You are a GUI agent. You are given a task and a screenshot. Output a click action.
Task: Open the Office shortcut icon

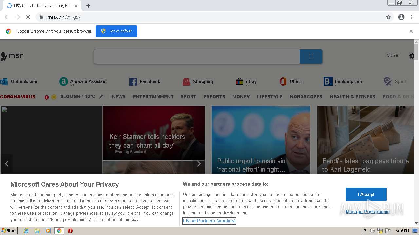(283, 82)
